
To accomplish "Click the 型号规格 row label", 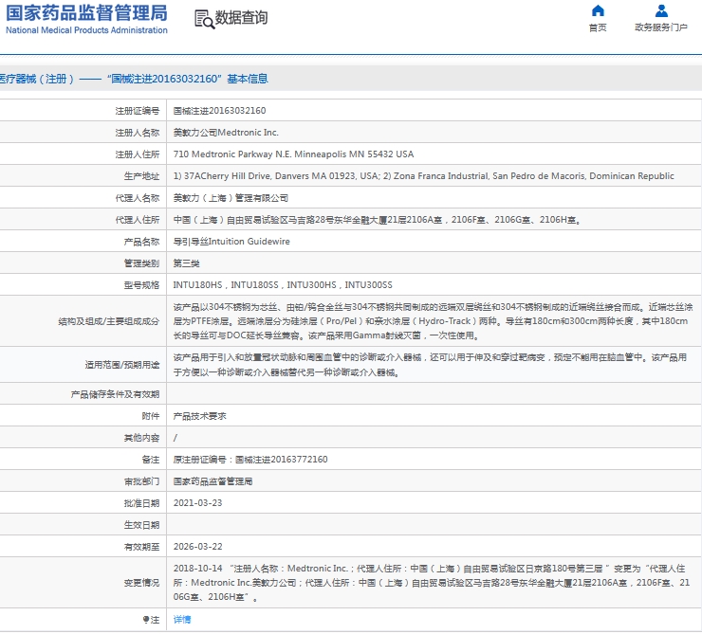I will [x=141, y=285].
